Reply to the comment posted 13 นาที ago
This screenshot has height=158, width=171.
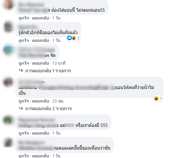point(40,63)
